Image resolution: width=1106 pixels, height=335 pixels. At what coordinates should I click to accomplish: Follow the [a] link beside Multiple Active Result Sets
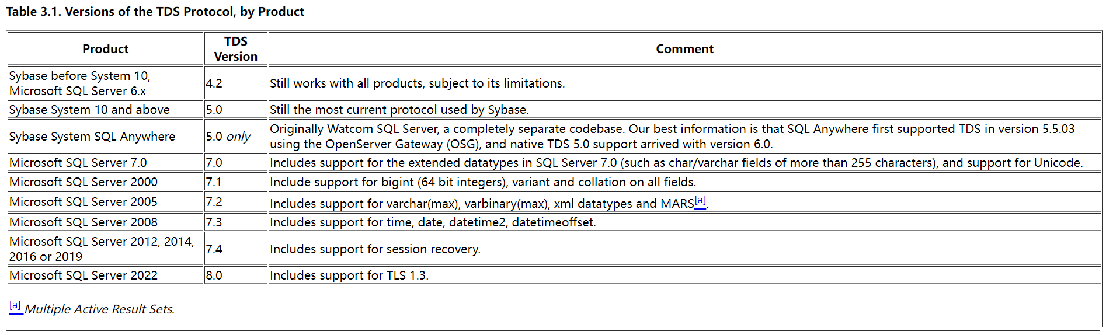pos(15,306)
